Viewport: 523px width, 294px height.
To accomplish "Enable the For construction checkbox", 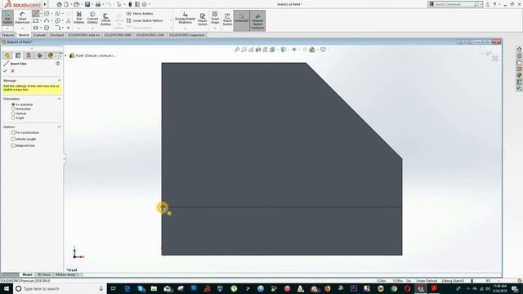I will [x=13, y=132].
